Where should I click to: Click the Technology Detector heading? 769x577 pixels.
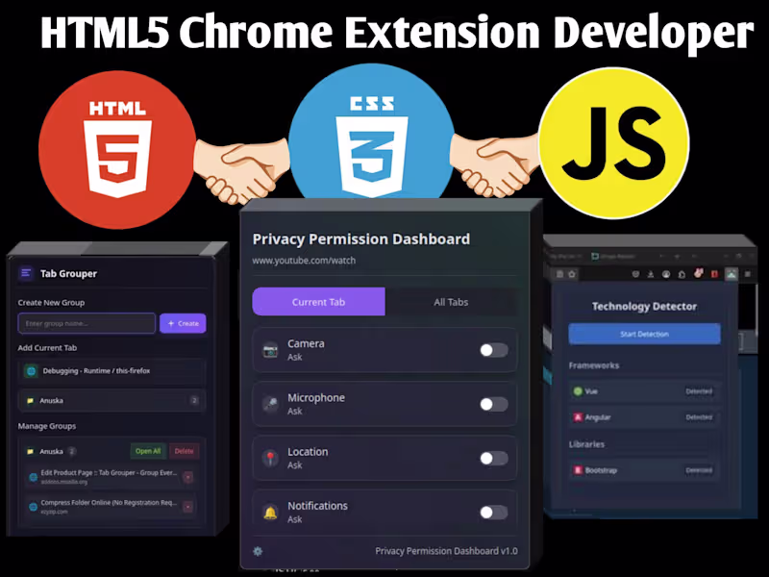pyautogui.click(x=644, y=306)
